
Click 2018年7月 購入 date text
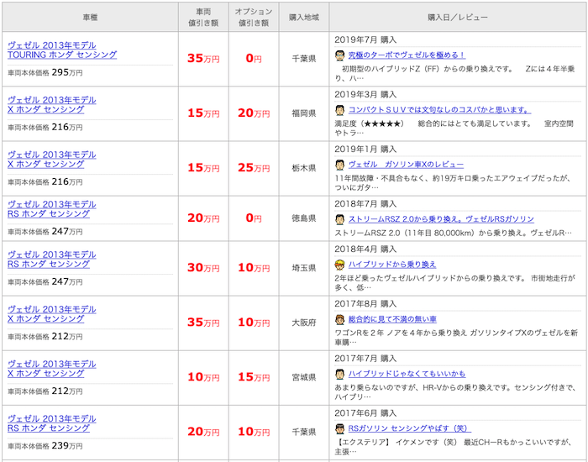click(365, 204)
